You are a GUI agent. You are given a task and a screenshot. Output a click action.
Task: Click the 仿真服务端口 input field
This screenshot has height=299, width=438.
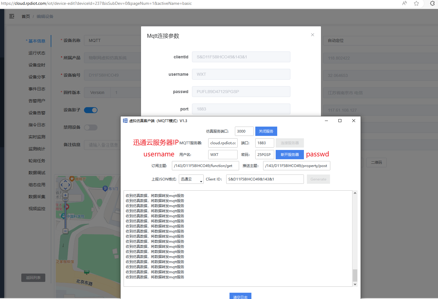pyautogui.click(x=244, y=131)
